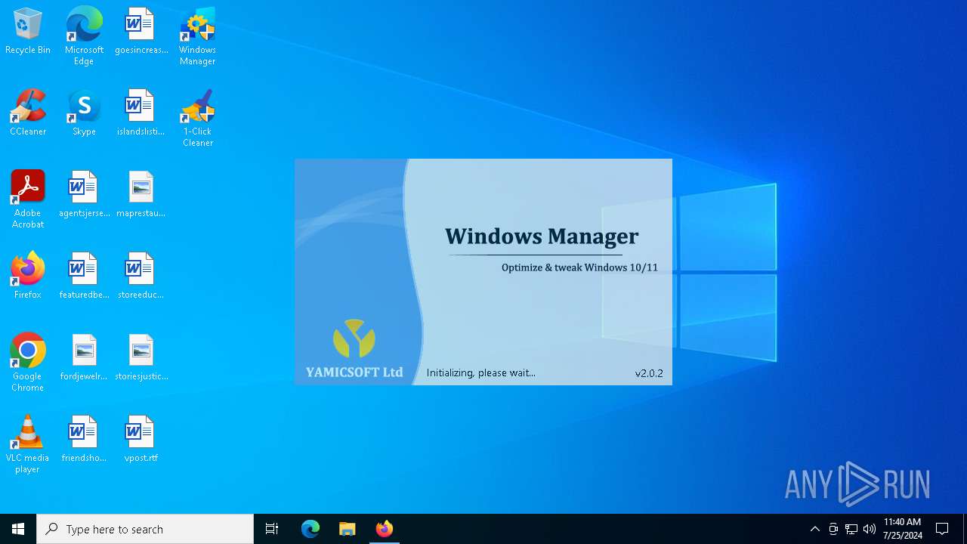Viewport: 967px width, 544px height.
Task: Select the storeeduc... Word document
Action: (x=141, y=277)
